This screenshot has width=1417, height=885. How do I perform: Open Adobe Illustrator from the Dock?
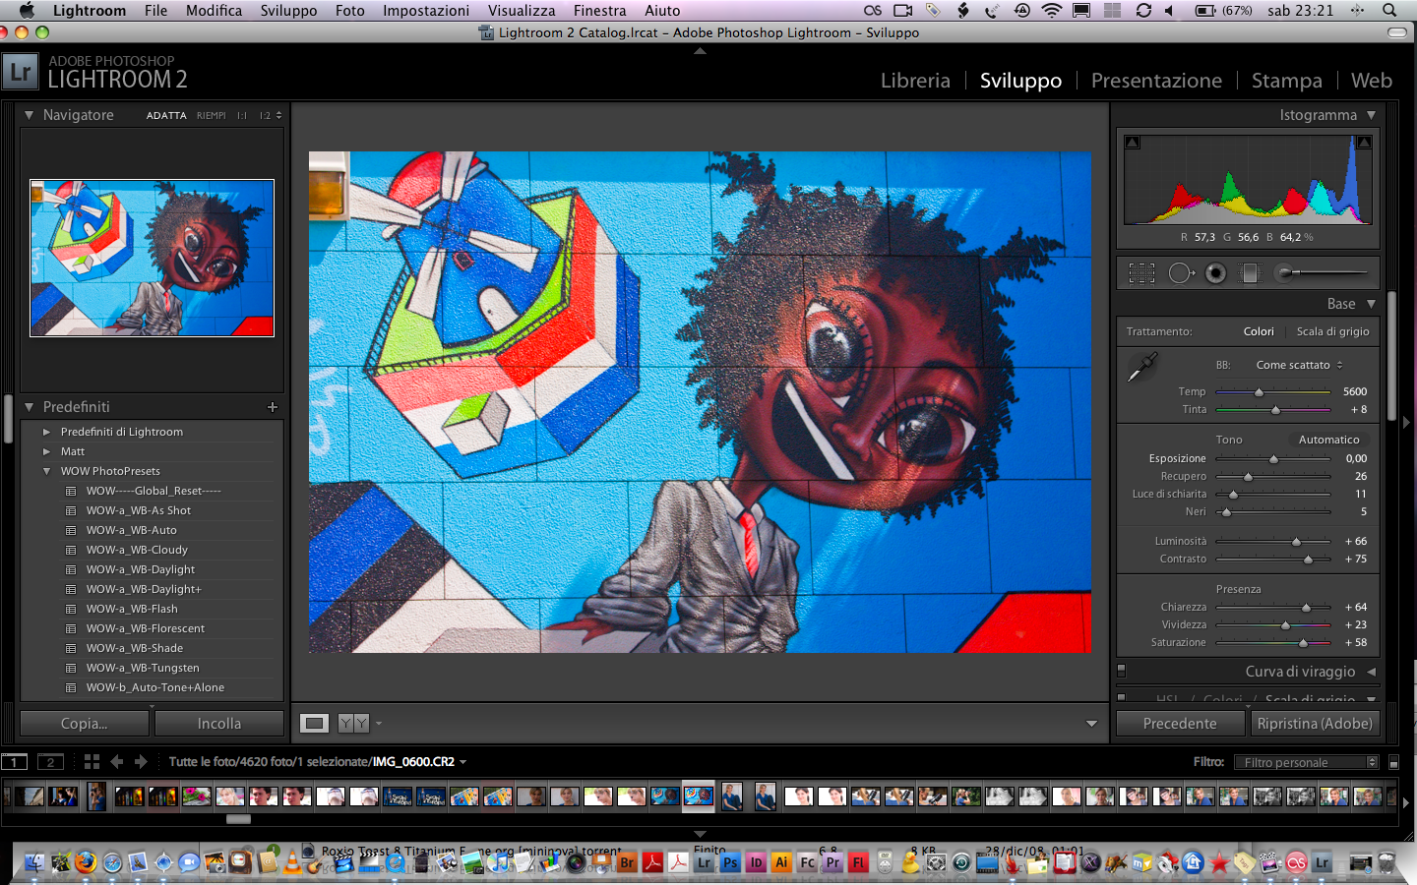(x=781, y=863)
